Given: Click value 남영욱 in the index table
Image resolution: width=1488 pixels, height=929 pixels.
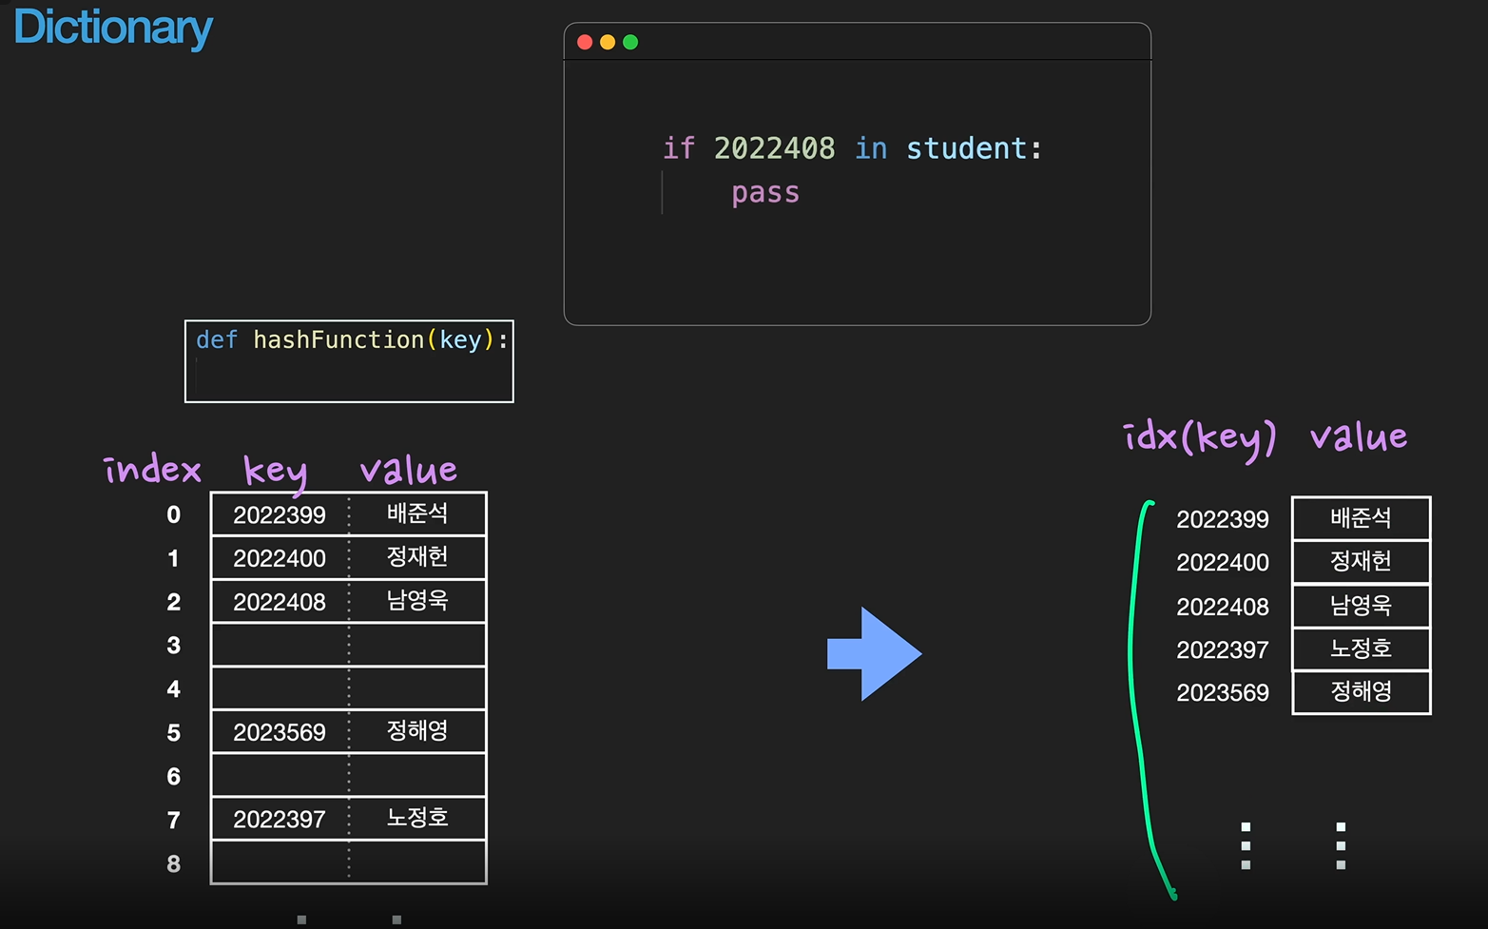Looking at the screenshot, I should tap(417, 601).
